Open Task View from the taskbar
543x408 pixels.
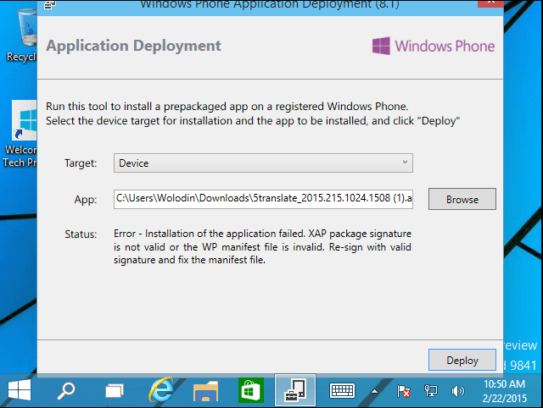pos(115,390)
